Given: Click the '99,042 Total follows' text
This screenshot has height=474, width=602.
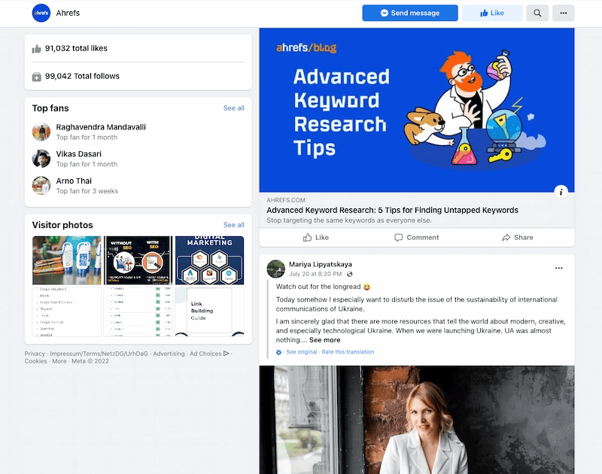Looking at the screenshot, I should [x=82, y=77].
